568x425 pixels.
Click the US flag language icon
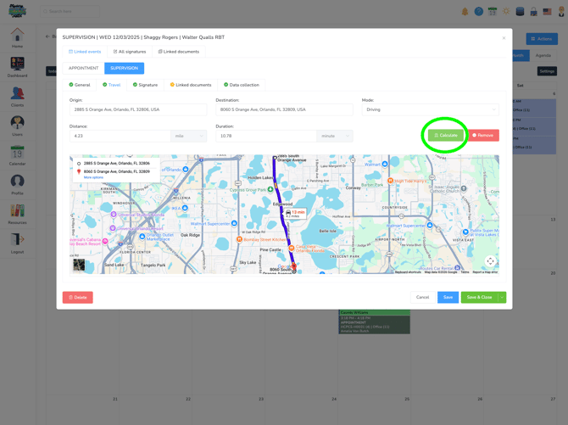pyautogui.click(x=547, y=12)
